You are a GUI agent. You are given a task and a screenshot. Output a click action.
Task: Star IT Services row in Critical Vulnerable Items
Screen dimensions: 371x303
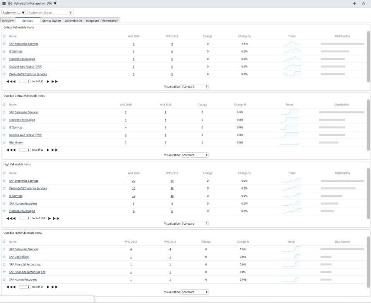[4, 52]
